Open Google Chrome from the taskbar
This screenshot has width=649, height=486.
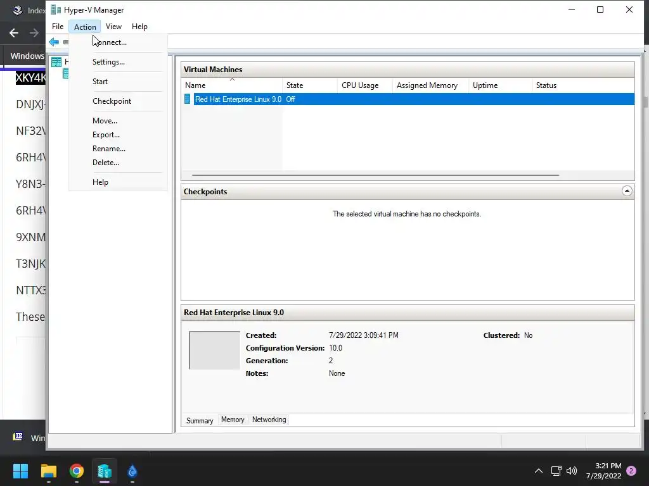click(77, 471)
